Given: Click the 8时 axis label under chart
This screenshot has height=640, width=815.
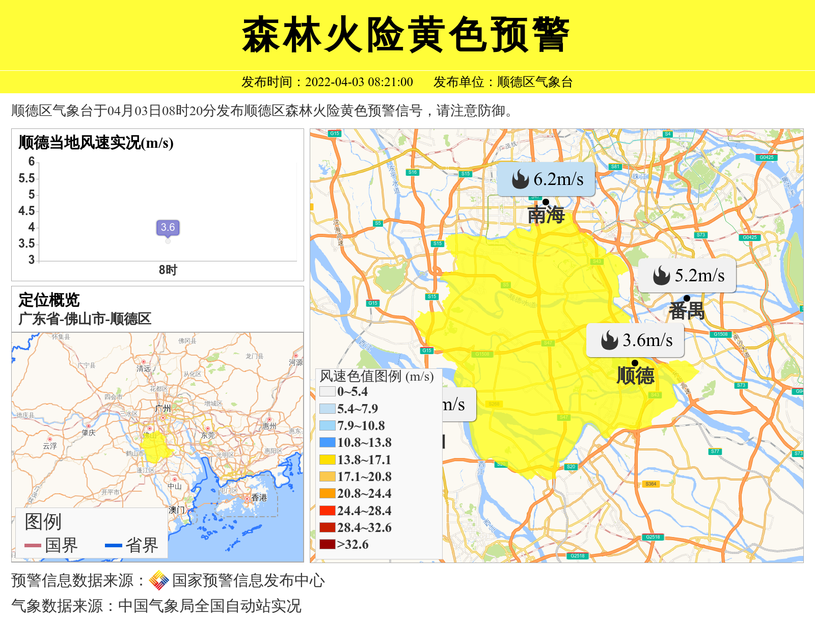Looking at the screenshot, I should pos(168,270).
